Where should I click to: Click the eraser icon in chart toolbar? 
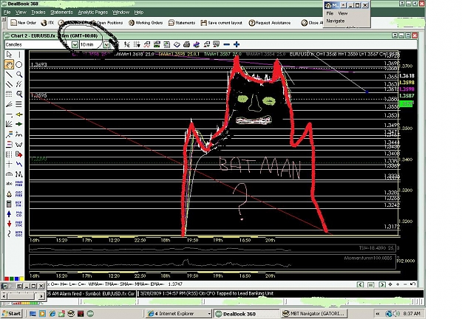[177, 44]
